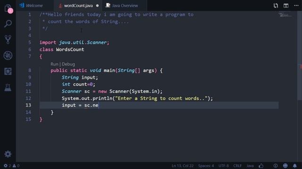
Task: Select the Java language mode
Action: [250, 166]
